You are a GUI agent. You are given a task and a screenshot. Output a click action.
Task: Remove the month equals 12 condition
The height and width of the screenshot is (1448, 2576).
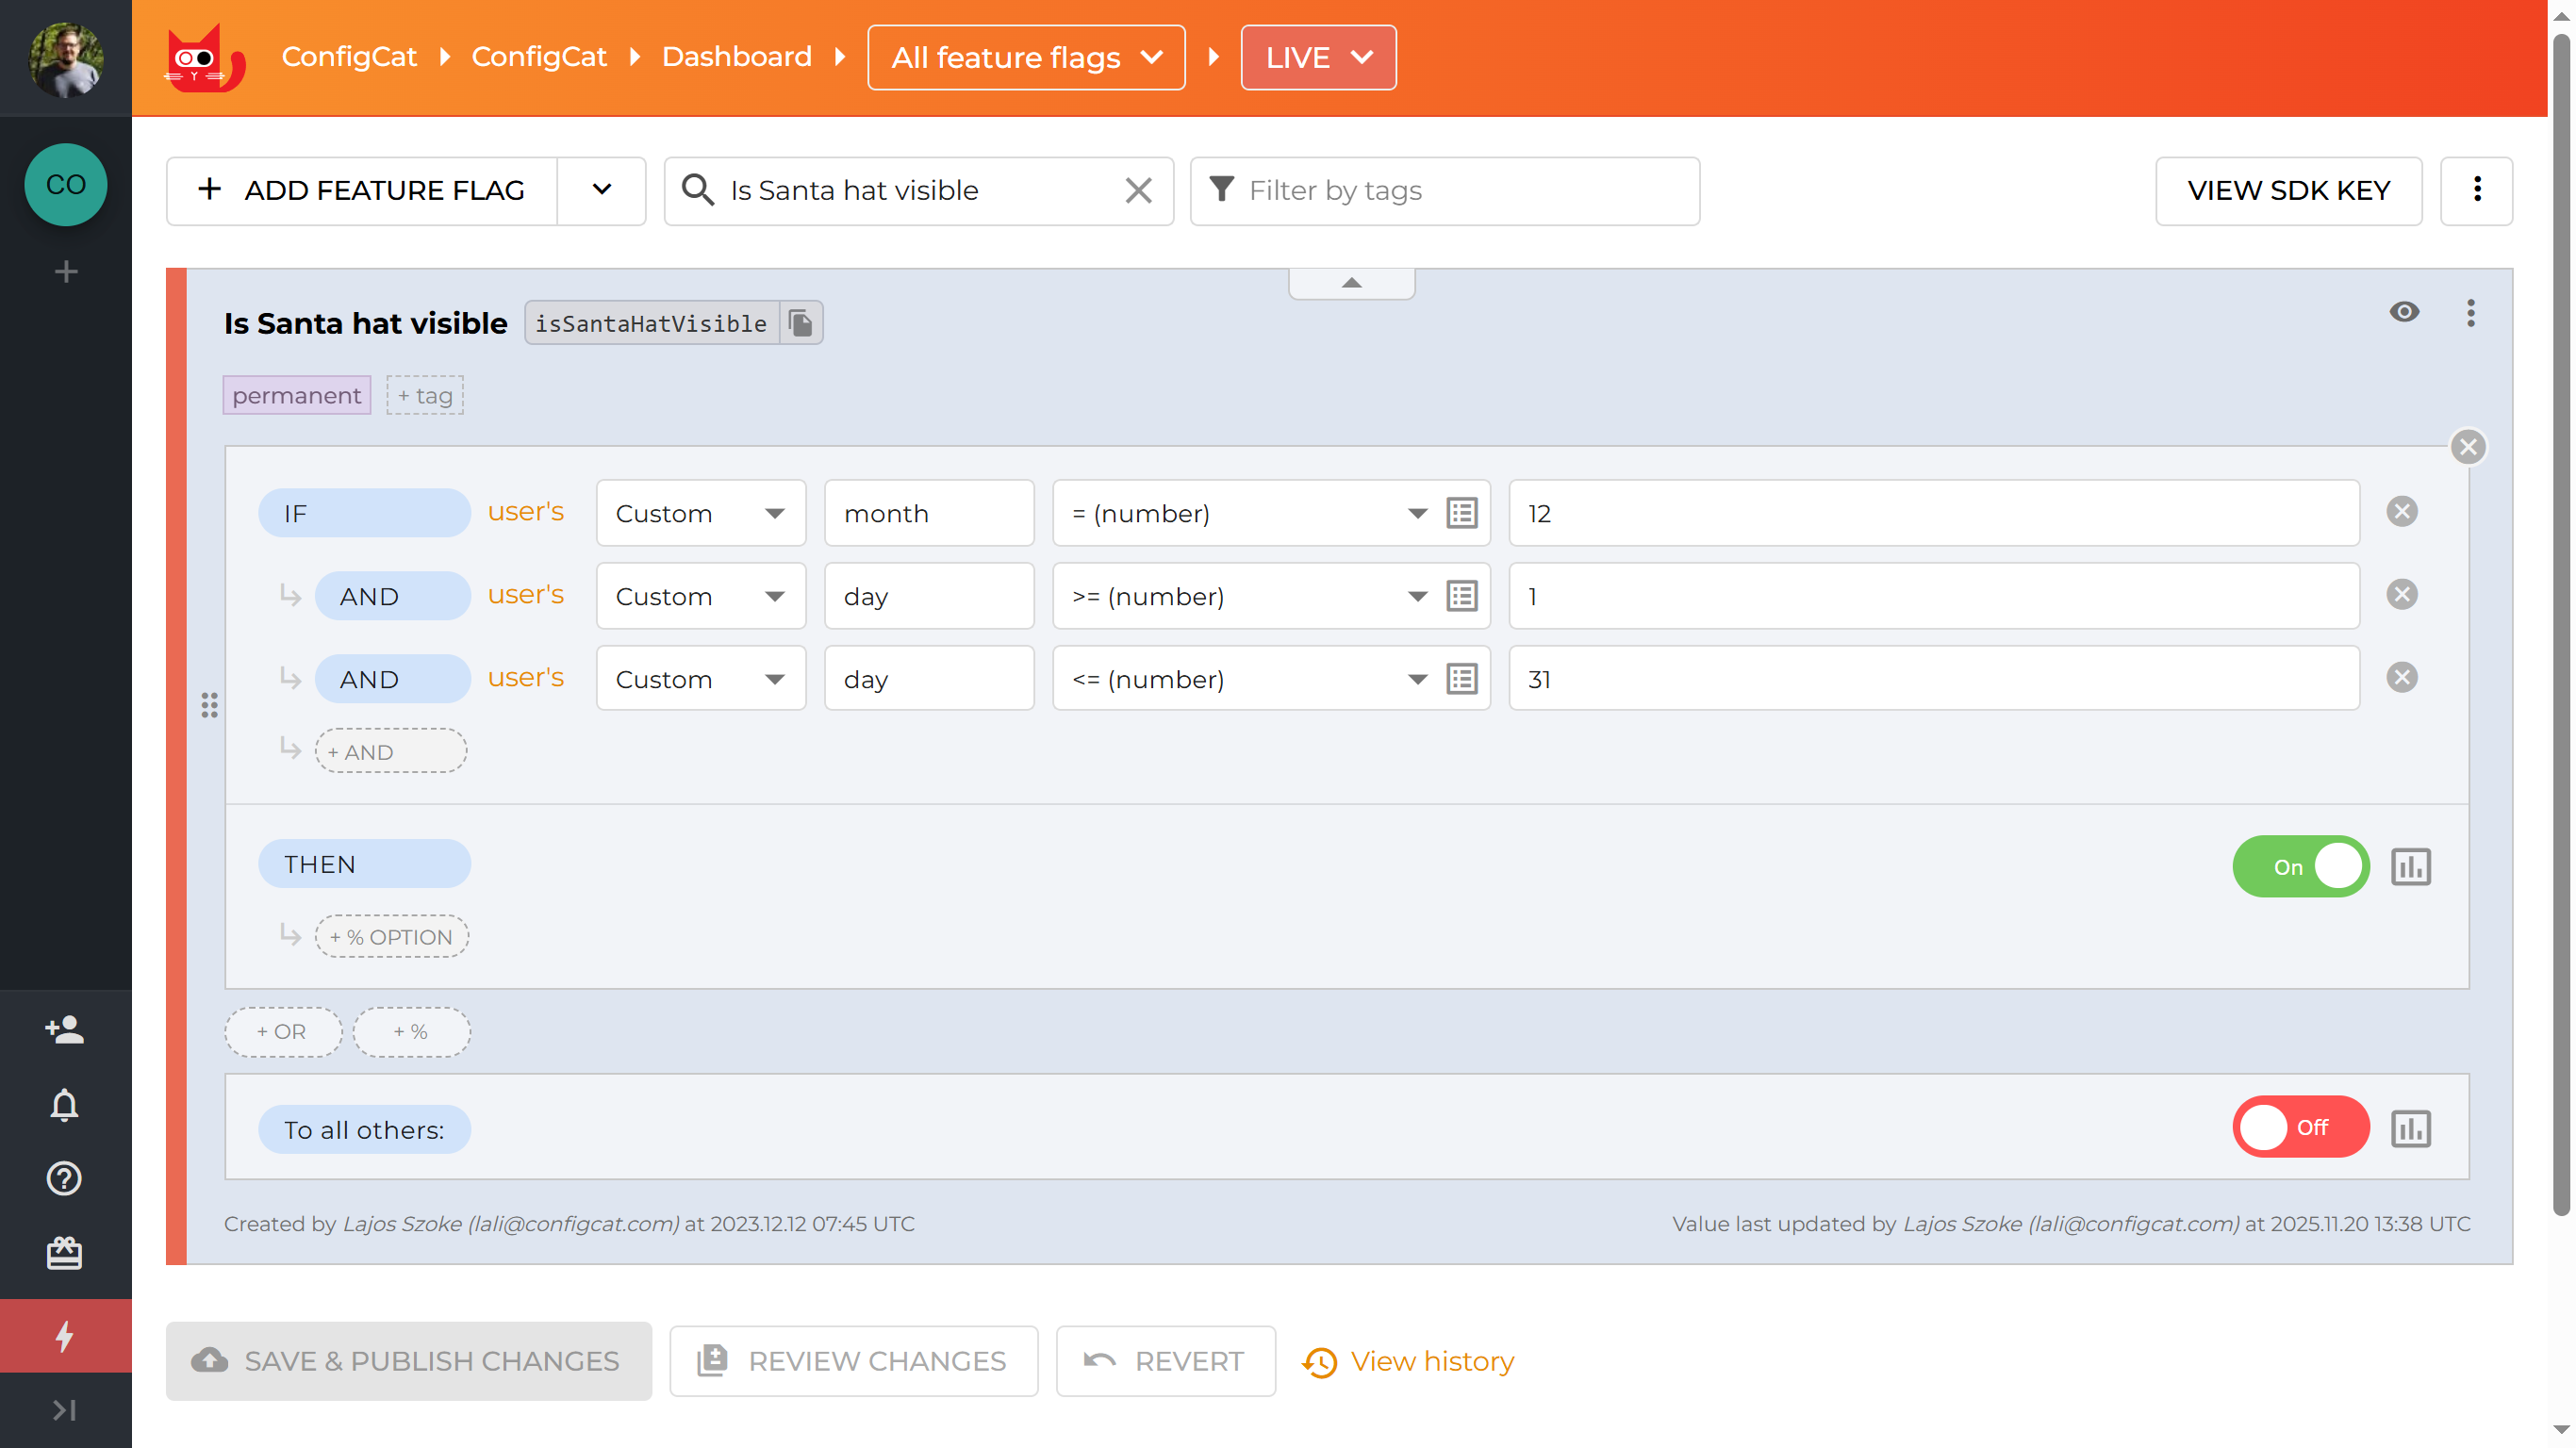(x=2401, y=512)
